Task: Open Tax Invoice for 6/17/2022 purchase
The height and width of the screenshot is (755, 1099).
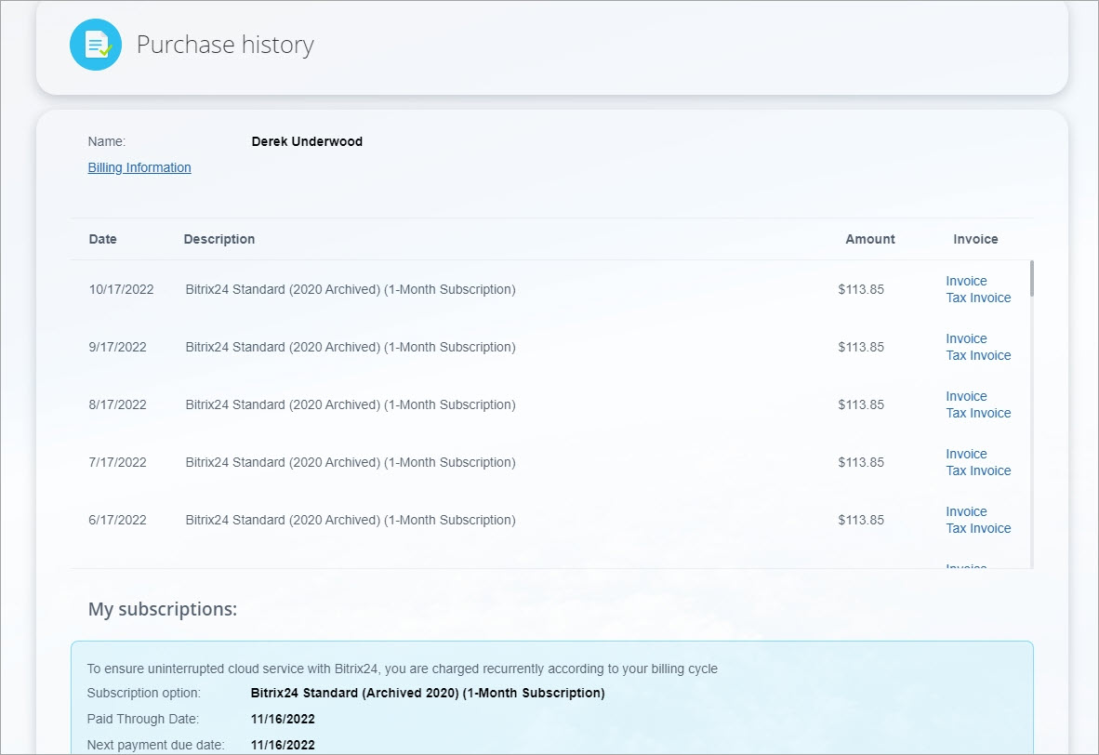Action: point(978,528)
